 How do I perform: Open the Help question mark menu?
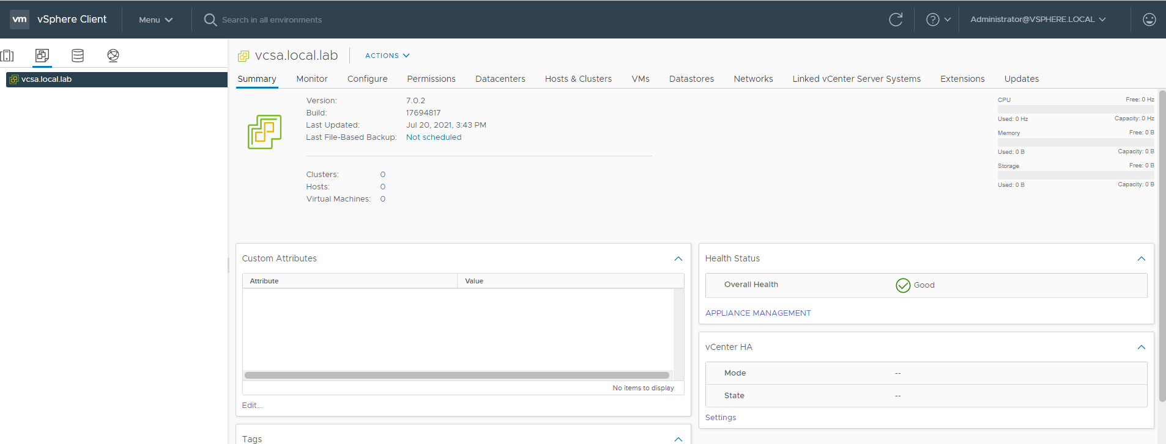(x=938, y=20)
